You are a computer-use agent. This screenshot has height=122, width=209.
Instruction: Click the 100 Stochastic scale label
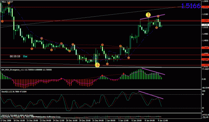(204, 91)
